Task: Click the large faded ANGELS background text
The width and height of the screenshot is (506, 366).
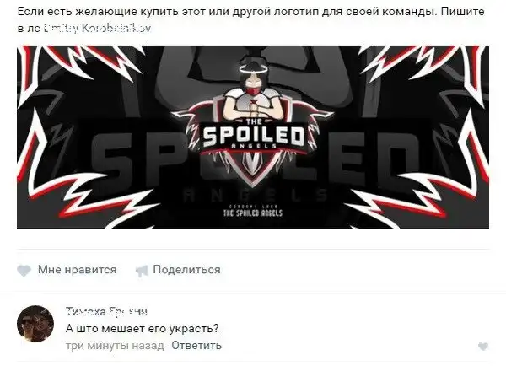Action: 256,196
